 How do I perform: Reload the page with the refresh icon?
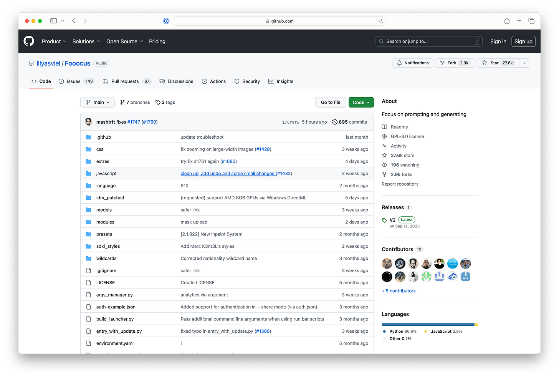381,21
